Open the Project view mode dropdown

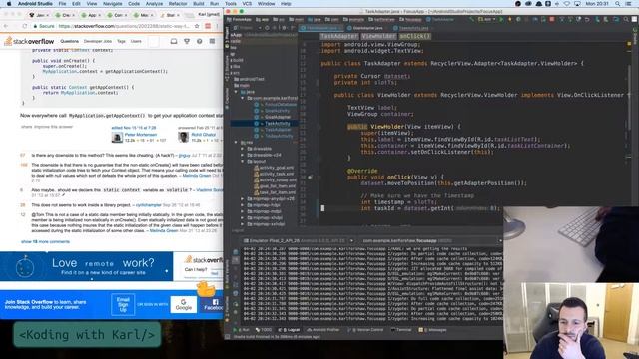[x=249, y=28]
